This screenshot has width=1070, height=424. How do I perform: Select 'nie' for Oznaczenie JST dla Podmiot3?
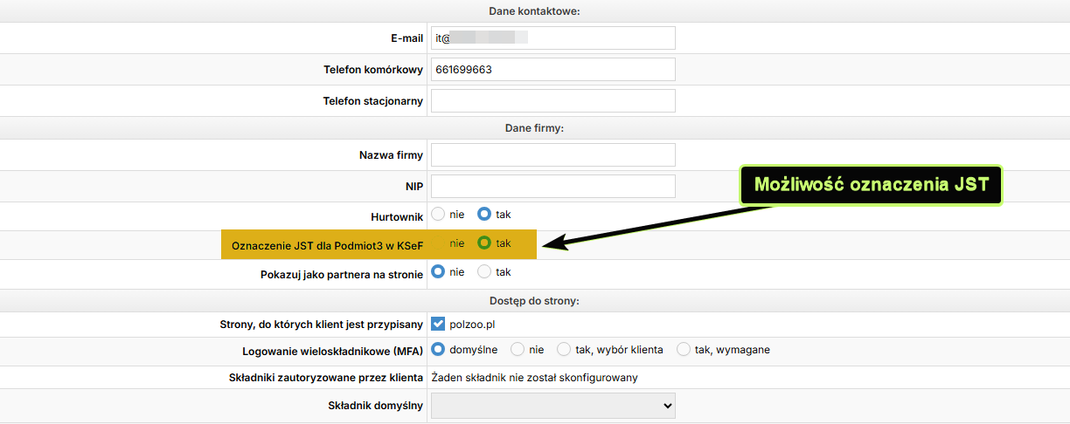[439, 243]
